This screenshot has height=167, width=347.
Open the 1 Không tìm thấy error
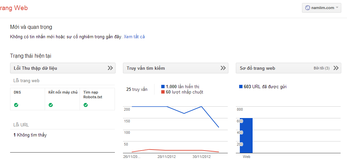coord(30,135)
